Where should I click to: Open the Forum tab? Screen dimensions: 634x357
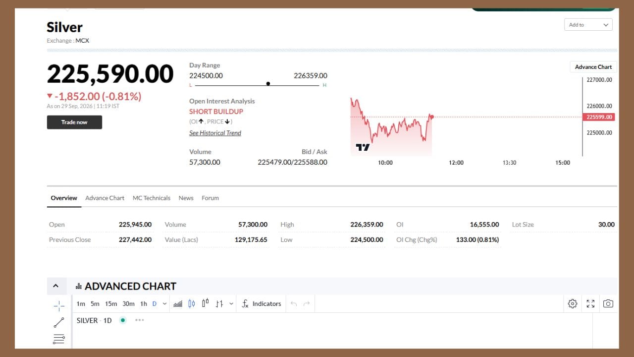click(210, 198)
